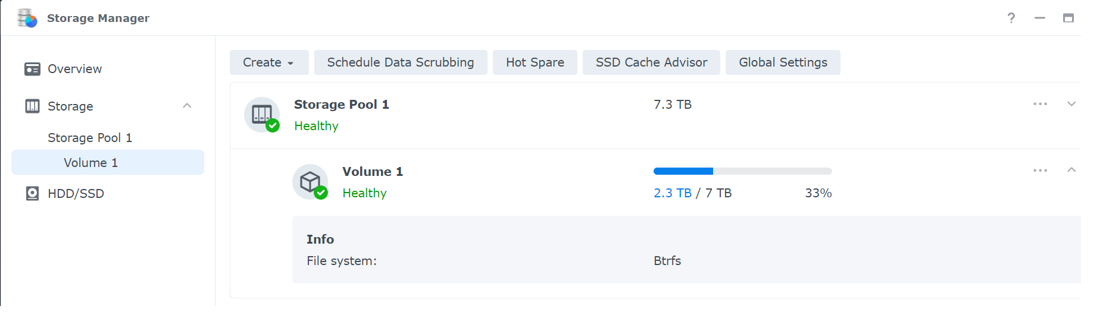This screenshot has width=1103, height=312.
Task: Click the Overview sidebar icon
Action: 32,69
